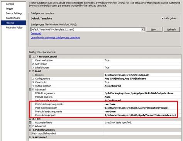Select the MSBuild arguments parameter row
The image size is (183, 141).
(x=106, y=93)
